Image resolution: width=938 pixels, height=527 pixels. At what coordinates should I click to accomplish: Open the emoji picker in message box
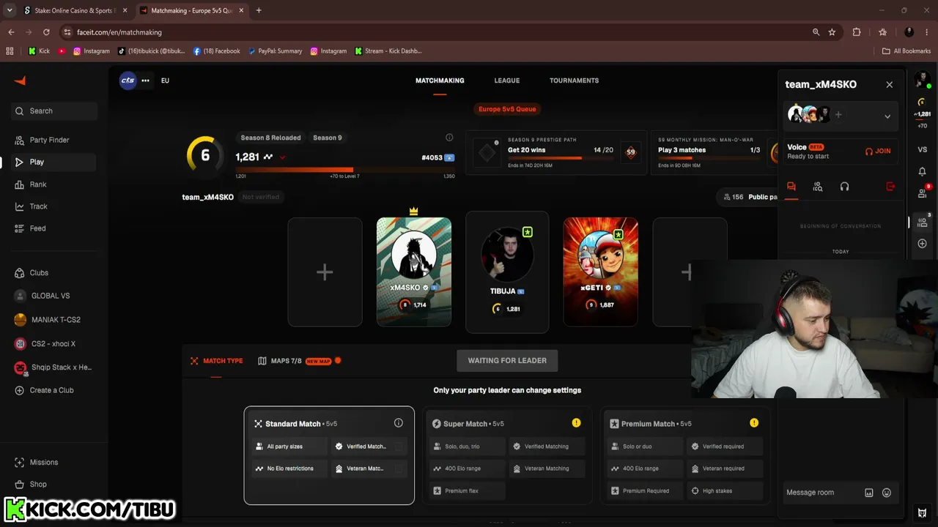(x=887, y=493)
